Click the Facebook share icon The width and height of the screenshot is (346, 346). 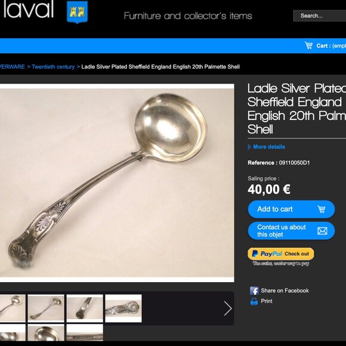click(x=254, y=291)
